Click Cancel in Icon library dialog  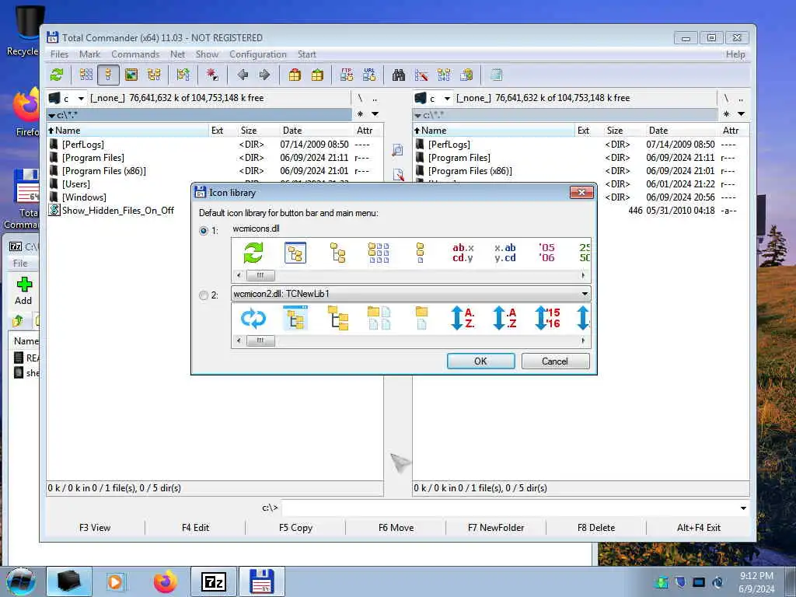pos(555,361)
